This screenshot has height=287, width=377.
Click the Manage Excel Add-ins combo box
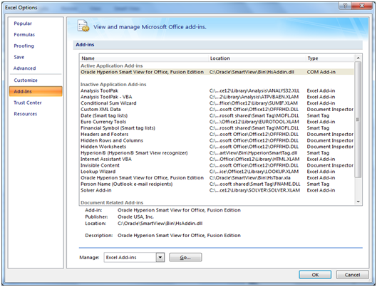(x=134, y=258)
